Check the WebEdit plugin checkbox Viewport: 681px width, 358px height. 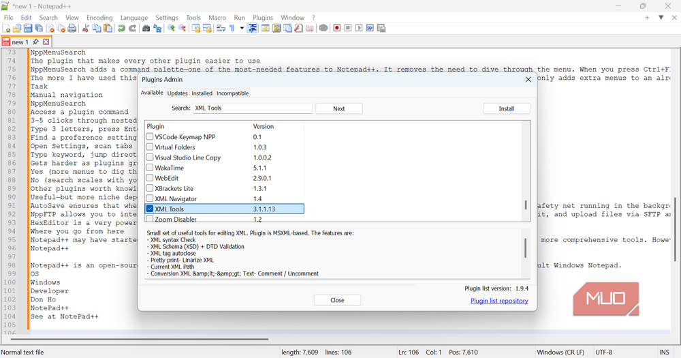click(x=150, y=178)
